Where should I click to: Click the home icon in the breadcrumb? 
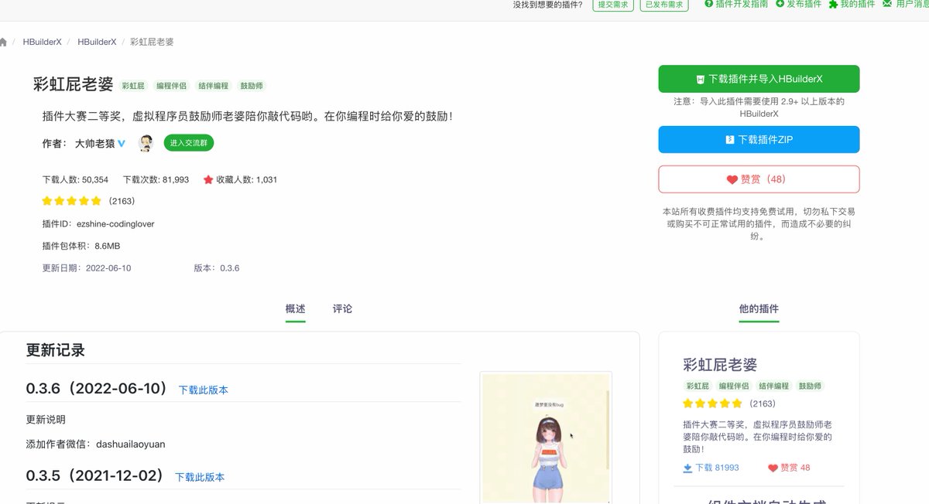[x=3, y=42]
